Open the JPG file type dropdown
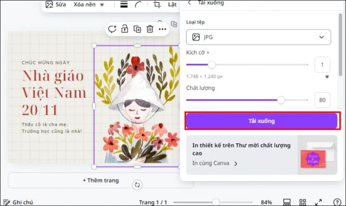 click(x=259, y=37)
